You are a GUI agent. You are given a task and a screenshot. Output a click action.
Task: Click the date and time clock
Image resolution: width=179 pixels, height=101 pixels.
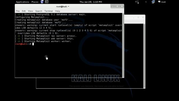coord(91,2)
